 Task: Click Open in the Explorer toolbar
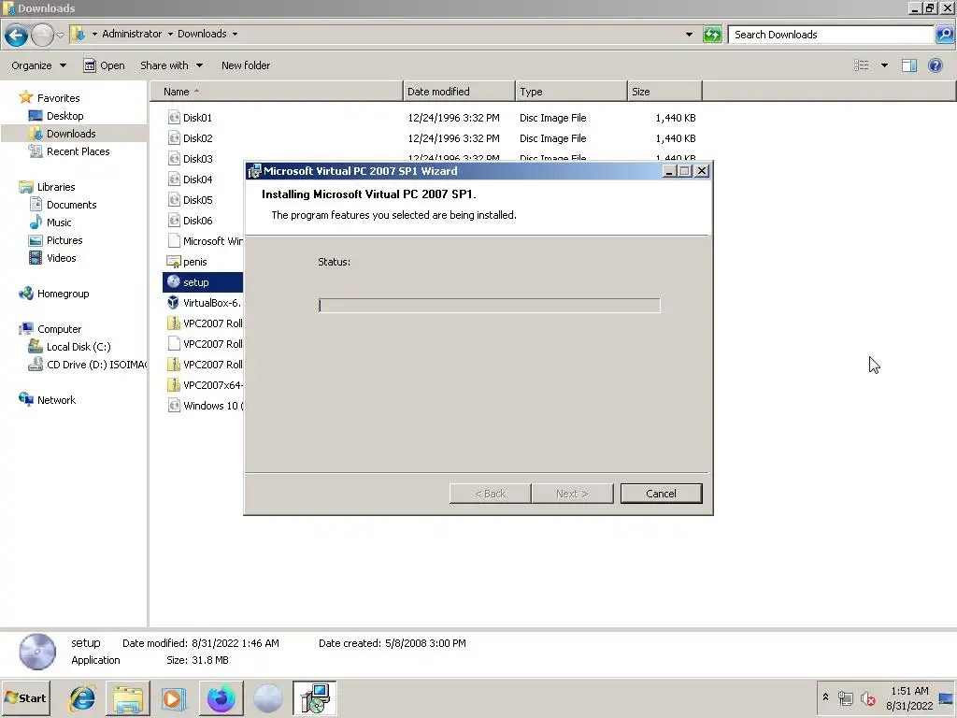coord(104,65)
